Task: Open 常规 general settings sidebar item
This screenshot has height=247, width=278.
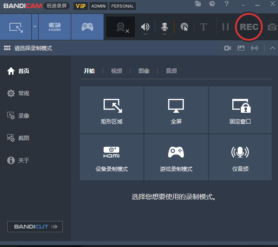Action: [18, 93]
